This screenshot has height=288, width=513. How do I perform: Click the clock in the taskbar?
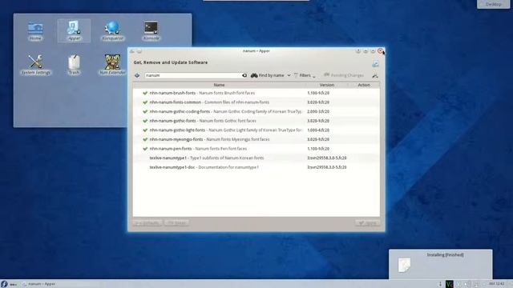tap(497, 284)
